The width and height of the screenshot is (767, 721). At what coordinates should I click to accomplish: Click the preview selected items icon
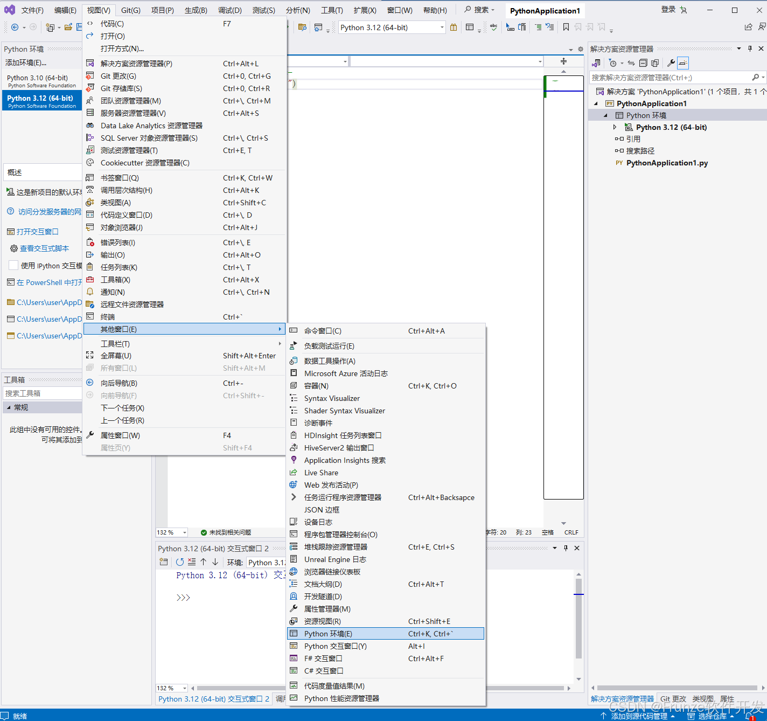(683, 63)
